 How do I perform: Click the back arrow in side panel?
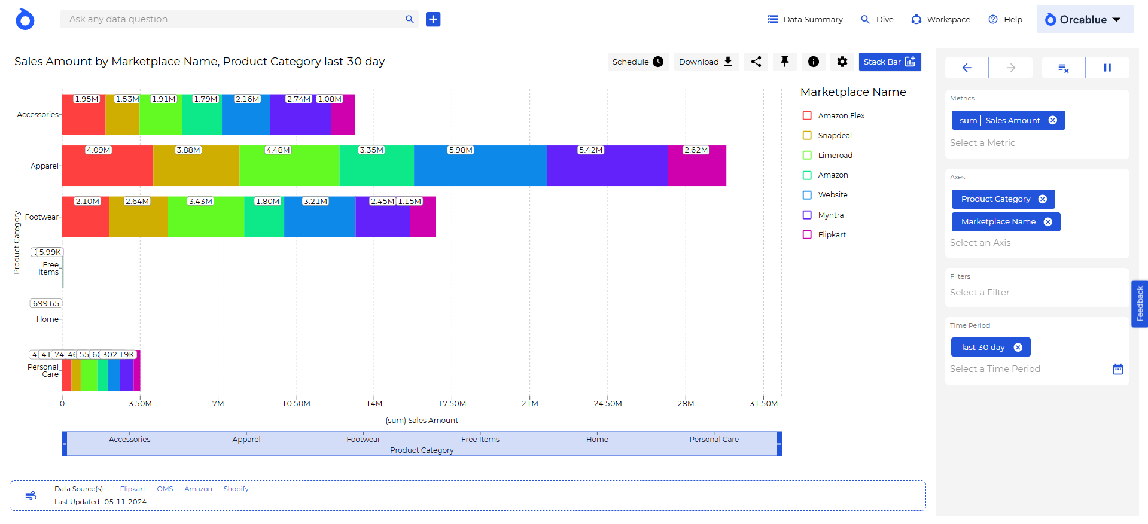click(x=967, y=68)
